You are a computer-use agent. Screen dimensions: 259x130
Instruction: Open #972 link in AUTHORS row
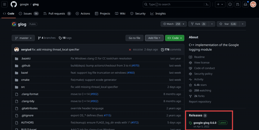[x=135, y=122]
